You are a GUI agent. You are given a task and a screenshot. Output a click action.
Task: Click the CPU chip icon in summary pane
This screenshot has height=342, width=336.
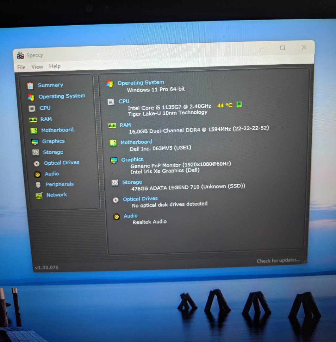pyautogui.click(x=111, y=102)
